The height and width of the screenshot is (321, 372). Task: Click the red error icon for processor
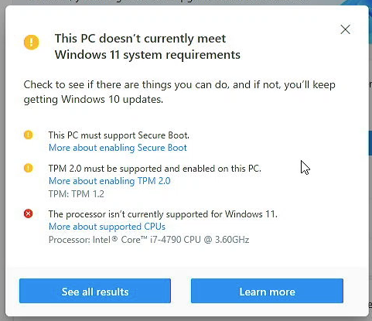click(29, 213)
